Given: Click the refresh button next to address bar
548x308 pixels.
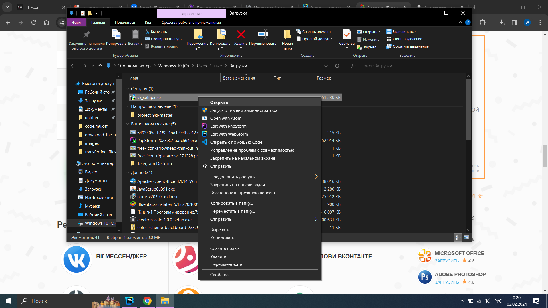Looking at the screenshot, I should point(337,66).
